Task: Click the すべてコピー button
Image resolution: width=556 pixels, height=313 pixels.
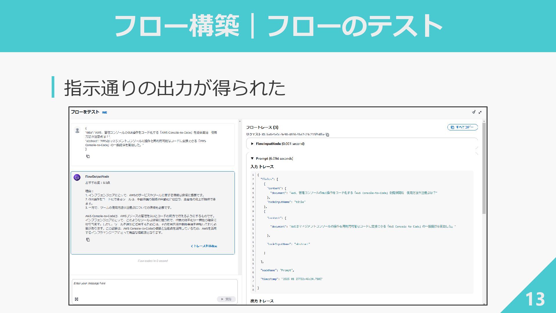Action: [462, 127]
